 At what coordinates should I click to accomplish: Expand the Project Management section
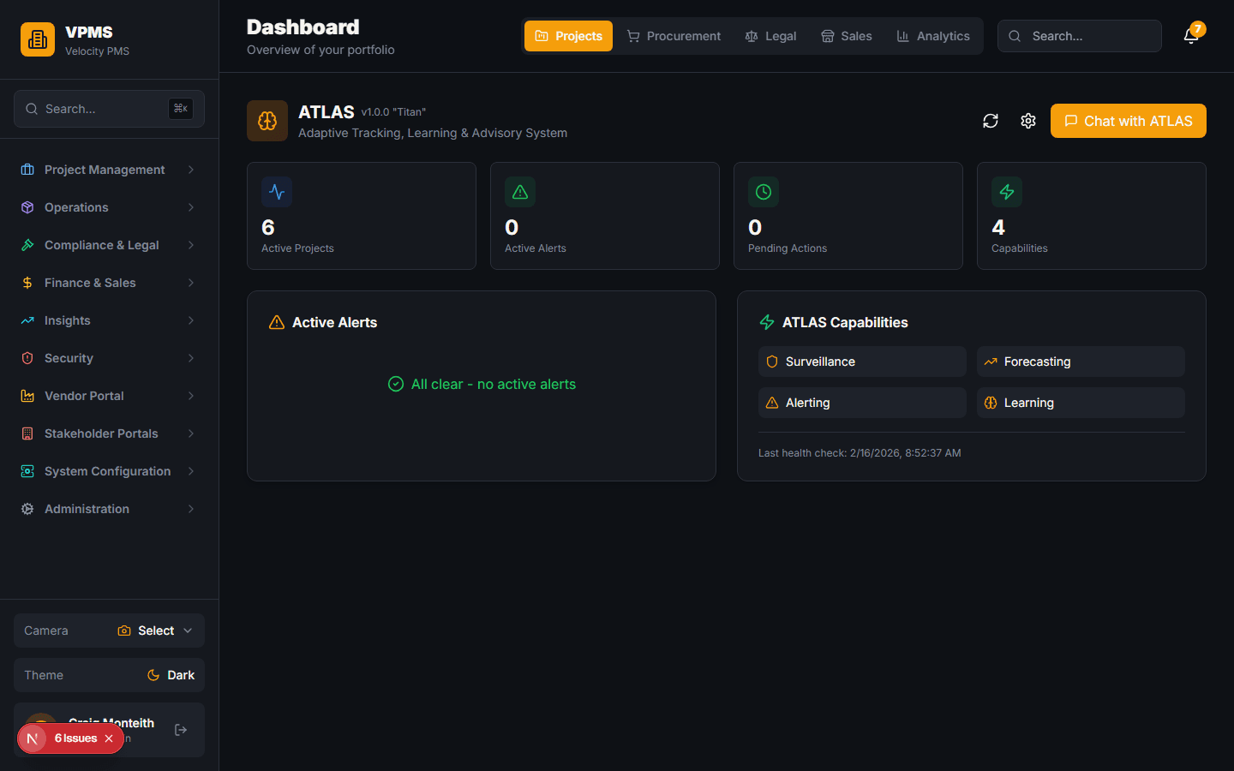point(105,170)
